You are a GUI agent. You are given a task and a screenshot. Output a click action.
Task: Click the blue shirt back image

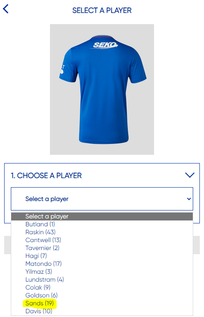click(x=102, y=89)
